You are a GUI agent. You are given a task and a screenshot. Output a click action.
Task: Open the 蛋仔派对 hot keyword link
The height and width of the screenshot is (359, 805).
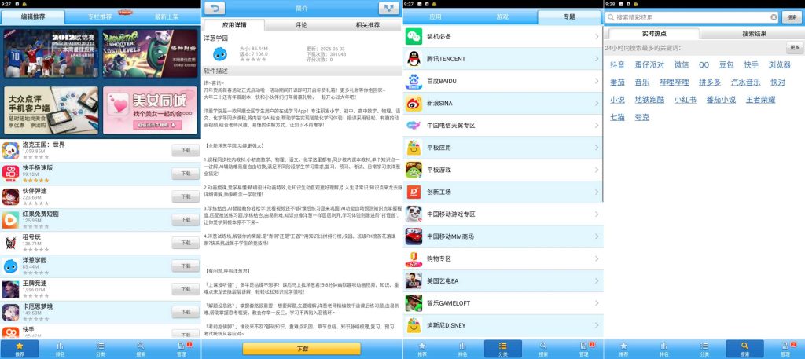pyautogui.click(x=649, y=64)
